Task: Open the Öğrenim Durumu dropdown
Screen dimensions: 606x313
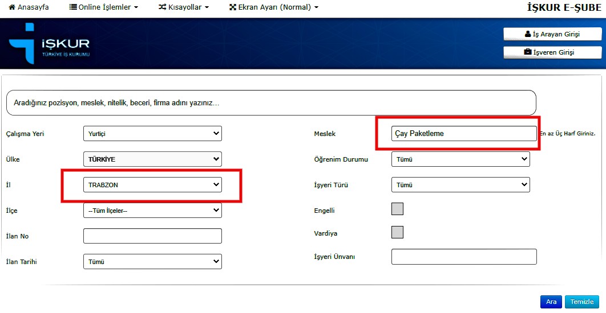Action: [460, 159]
